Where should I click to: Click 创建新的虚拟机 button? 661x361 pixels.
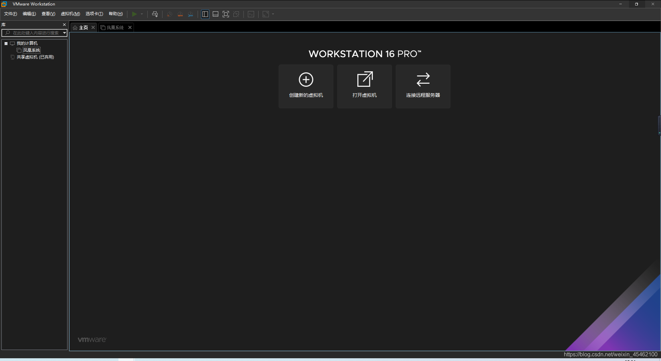pyautogui.click(x=306, y=86)
